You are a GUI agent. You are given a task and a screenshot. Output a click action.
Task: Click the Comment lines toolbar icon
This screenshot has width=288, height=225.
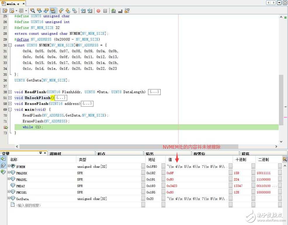(114, 11)
